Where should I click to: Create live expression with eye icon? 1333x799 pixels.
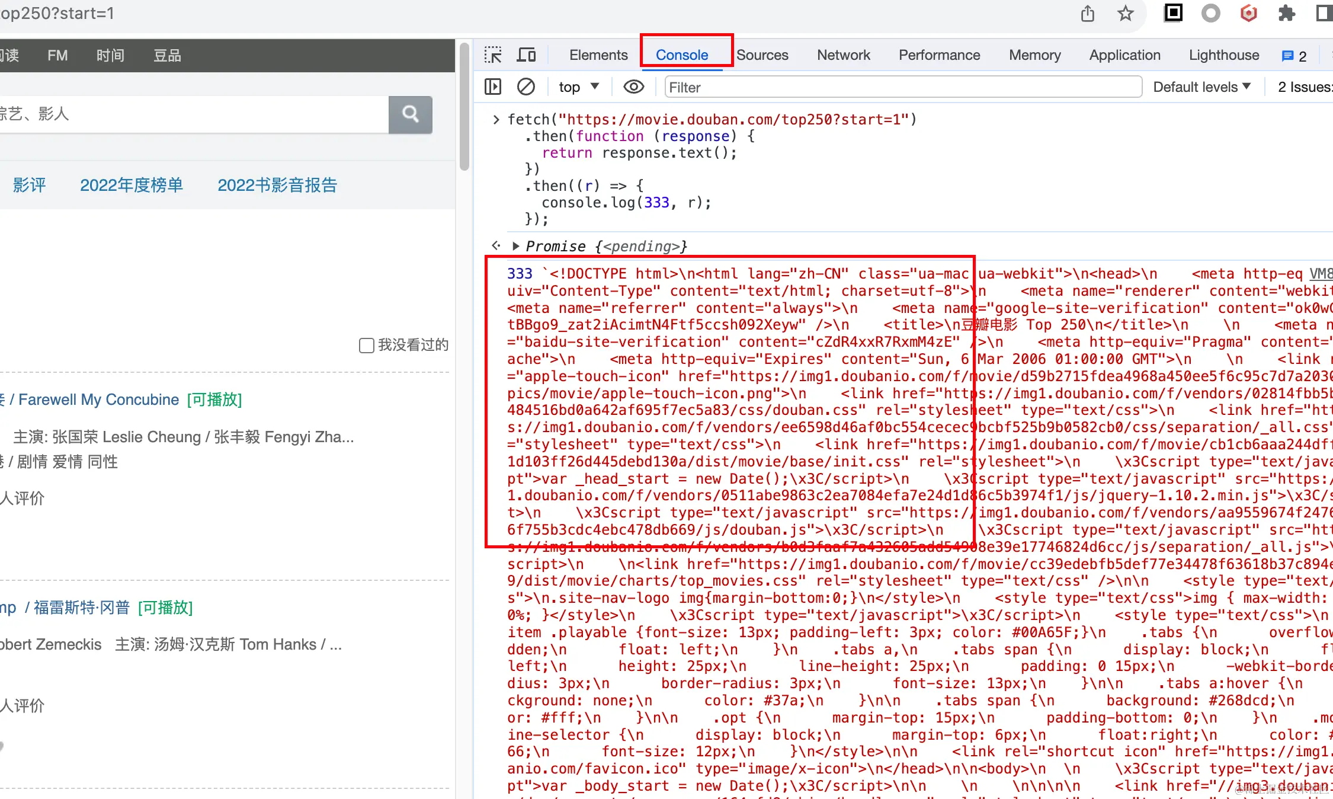click(633, 87)
